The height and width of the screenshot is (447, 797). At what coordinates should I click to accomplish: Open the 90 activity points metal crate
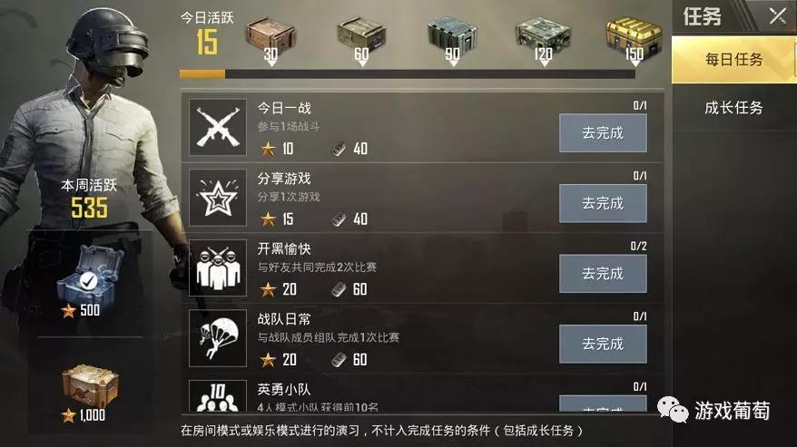(x=452, y=36)
